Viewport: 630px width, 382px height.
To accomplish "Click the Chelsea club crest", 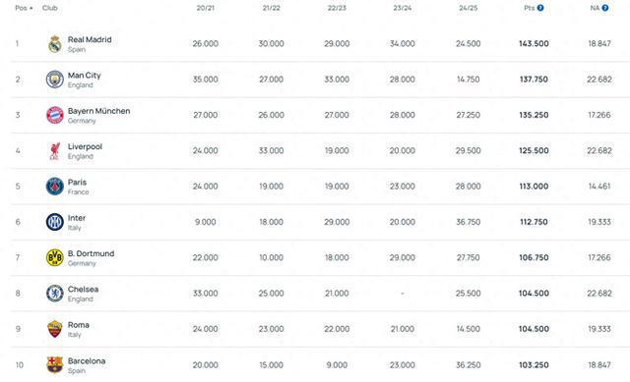I will pos(55,294).
